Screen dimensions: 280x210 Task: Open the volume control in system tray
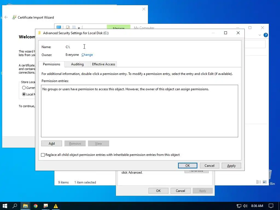245,206
